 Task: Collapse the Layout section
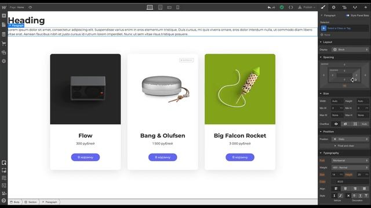(x=344, y=42)
